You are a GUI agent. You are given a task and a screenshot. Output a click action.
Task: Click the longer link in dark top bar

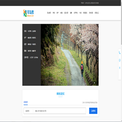tap(92, 3)
